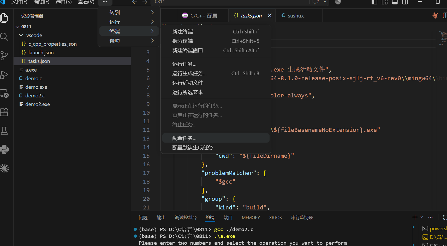447x246 pixels.
Task: Switch to the 终端 panel tab
Action: click(x=210, y=218)
